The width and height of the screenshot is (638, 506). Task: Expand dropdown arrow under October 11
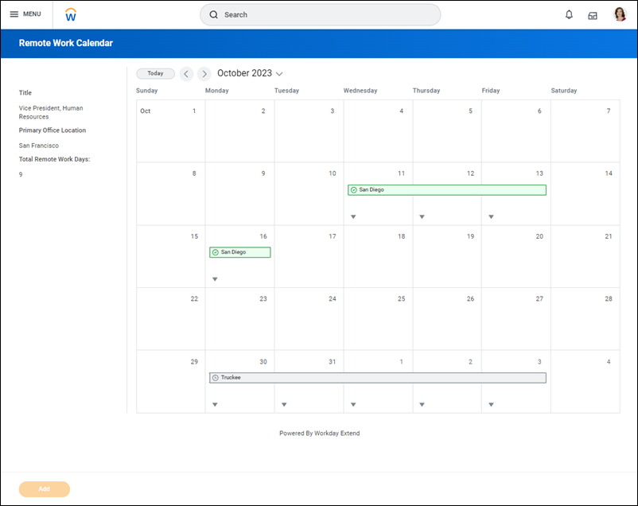click(353, 216)
